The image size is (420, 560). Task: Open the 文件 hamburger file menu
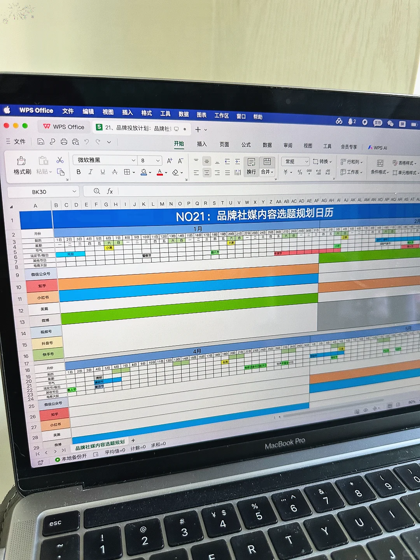[x=16, y=142]
